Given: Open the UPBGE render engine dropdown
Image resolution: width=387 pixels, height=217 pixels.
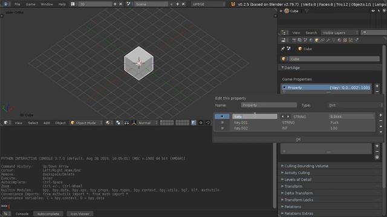Looking at the screenshot, I should pyautogui.click(x=209, y=4).
